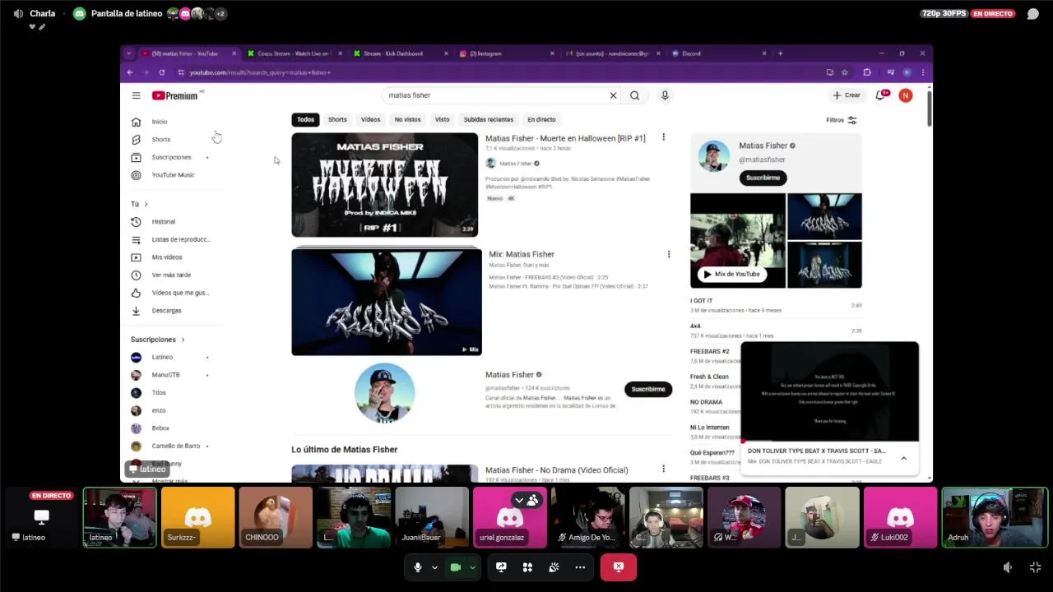This screenshot has height=592, width=1053.
Task: Open Discord chat panel icon
Action: (1032, 14)
